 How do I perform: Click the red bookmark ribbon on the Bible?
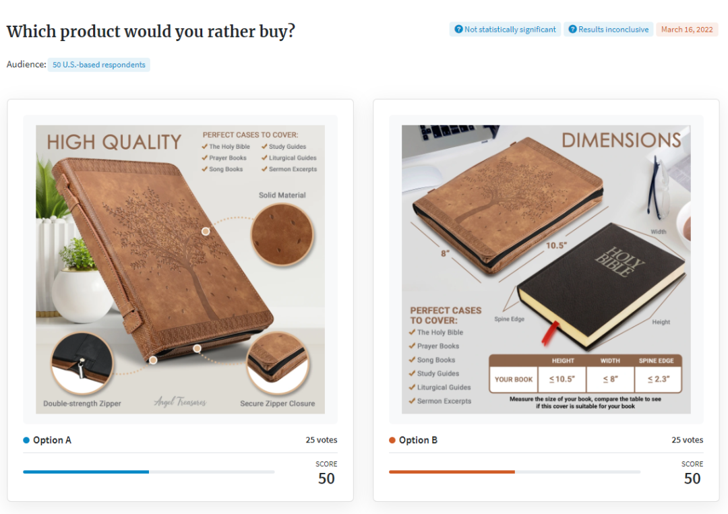click(547, 333)
